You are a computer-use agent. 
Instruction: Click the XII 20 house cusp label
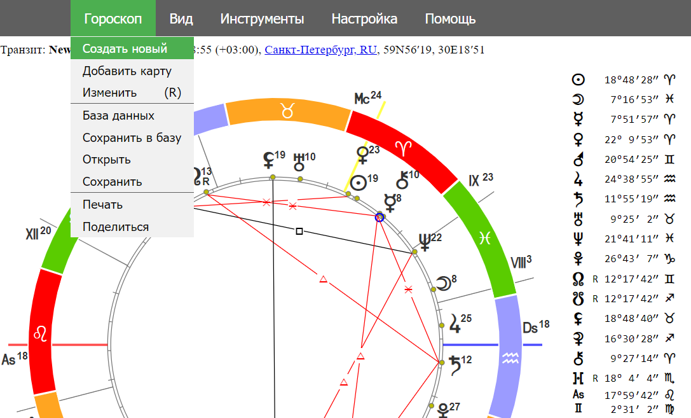(x=38, y=233)
